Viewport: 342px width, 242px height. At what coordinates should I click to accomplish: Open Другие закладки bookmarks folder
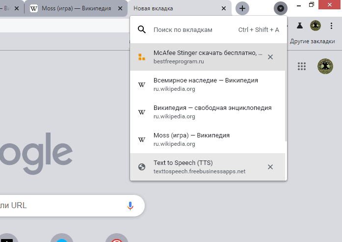tap(313, 41)
